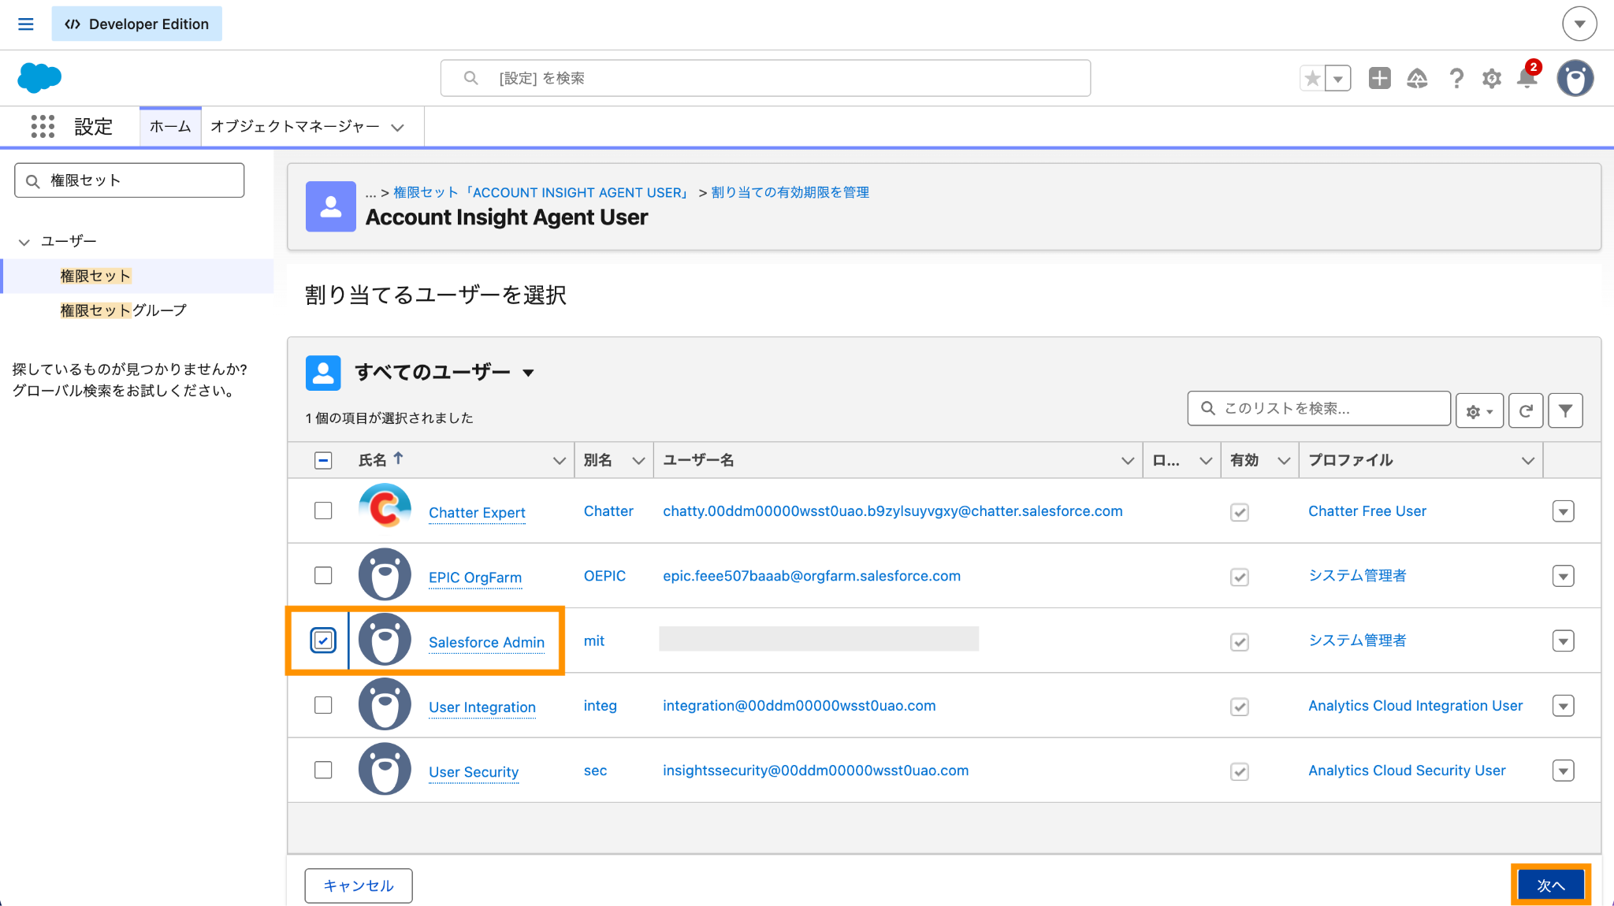1614x906 pixels.
Task: Refresh the user list
Action: (x=1526, y=410)
